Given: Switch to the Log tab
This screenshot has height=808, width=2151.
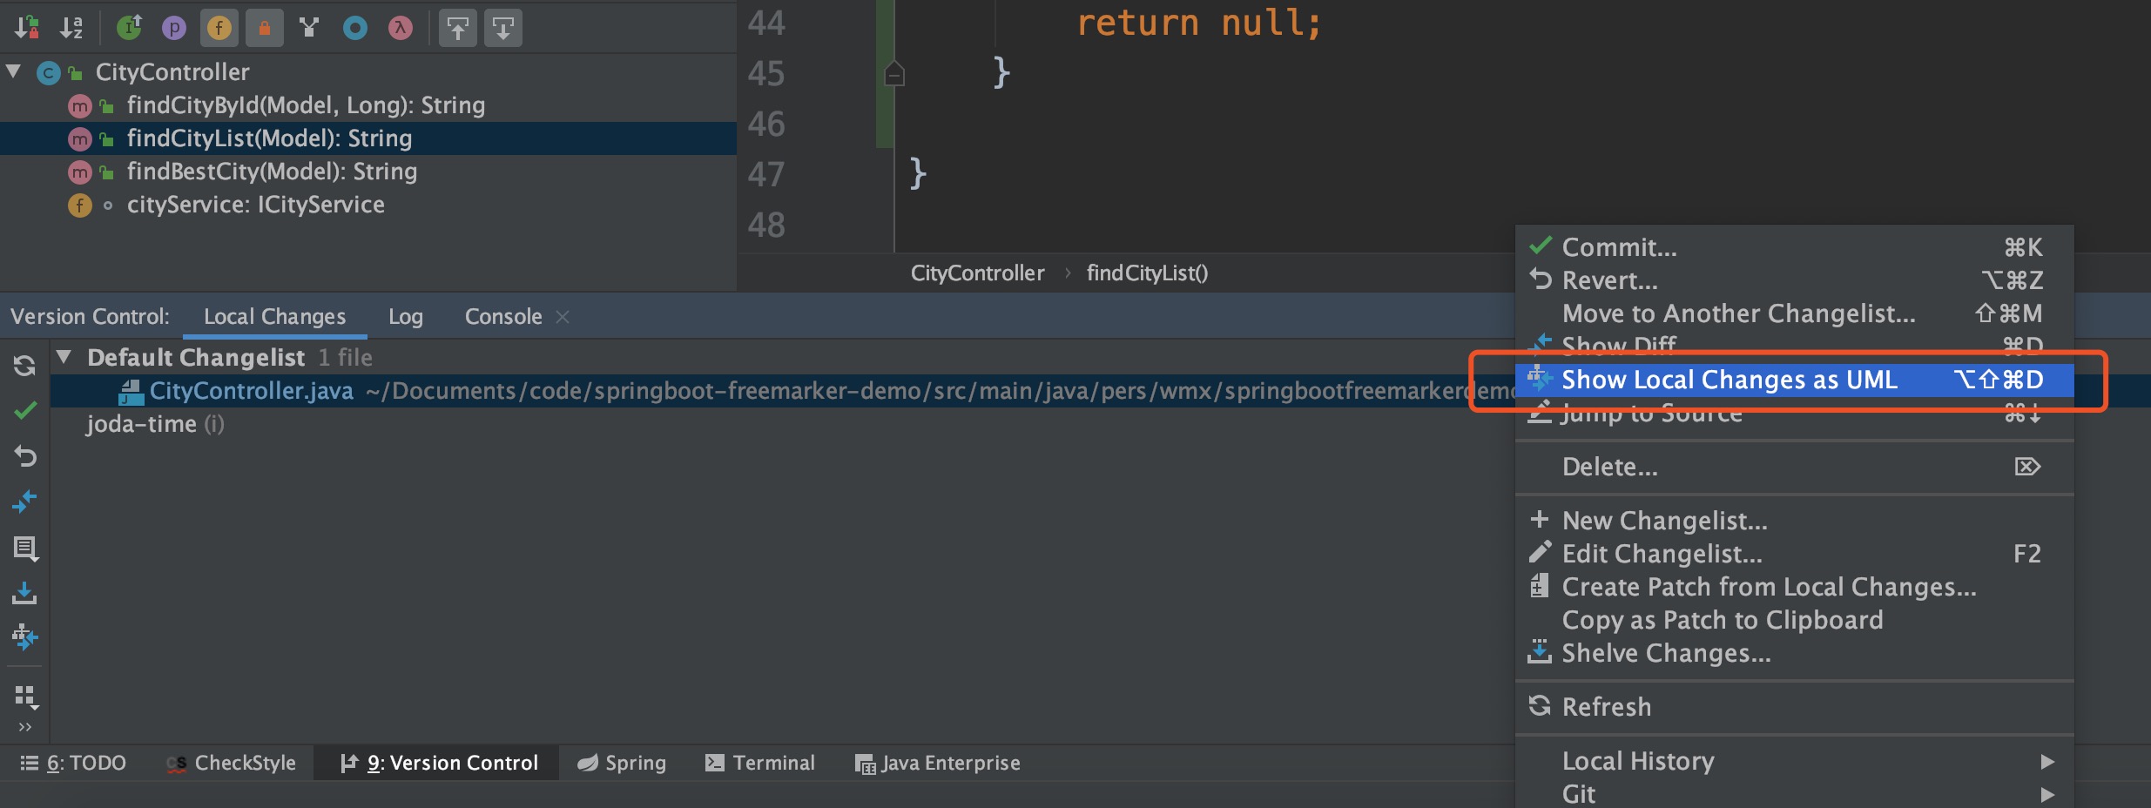Looking at the screenshot, I should click(x=405, y=317).
